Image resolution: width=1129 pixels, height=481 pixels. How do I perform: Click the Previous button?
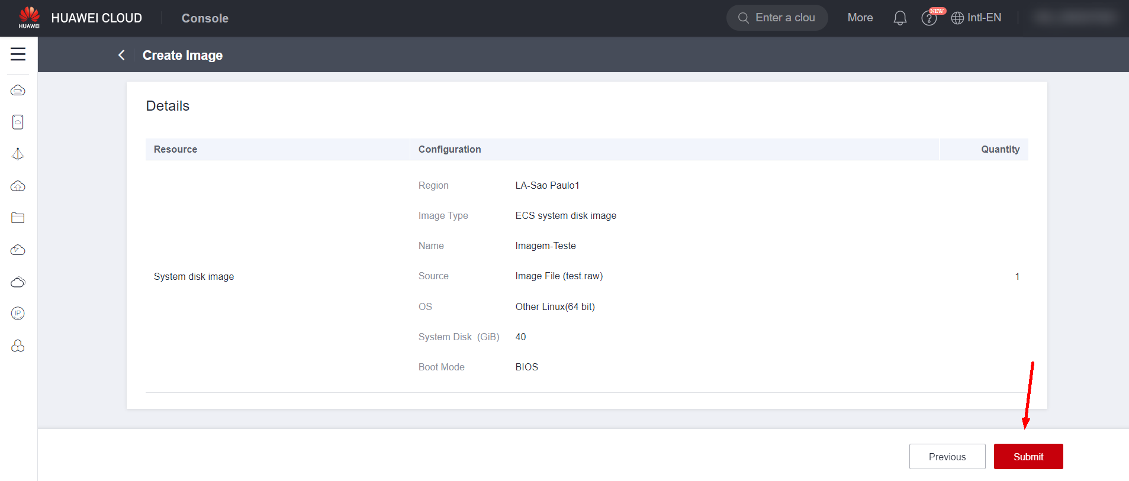pos(947,457)
